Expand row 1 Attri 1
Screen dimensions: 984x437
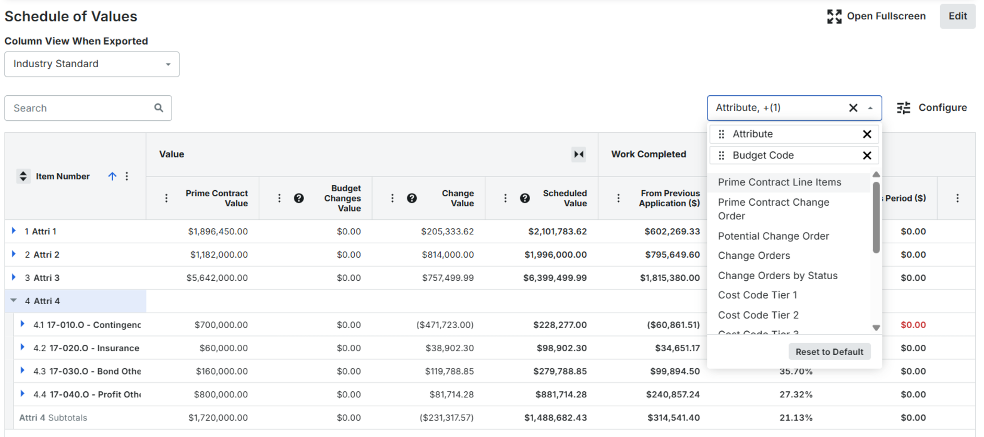pos(14,231)
